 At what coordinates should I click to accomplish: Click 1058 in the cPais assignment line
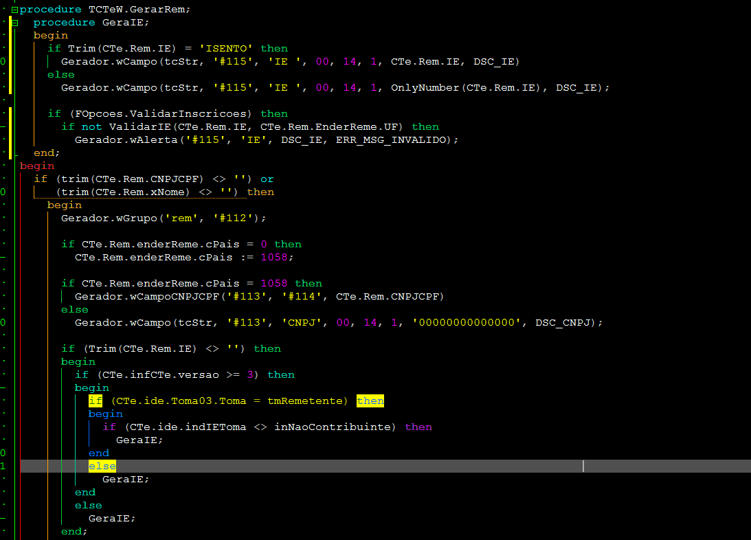pos(274,258)
